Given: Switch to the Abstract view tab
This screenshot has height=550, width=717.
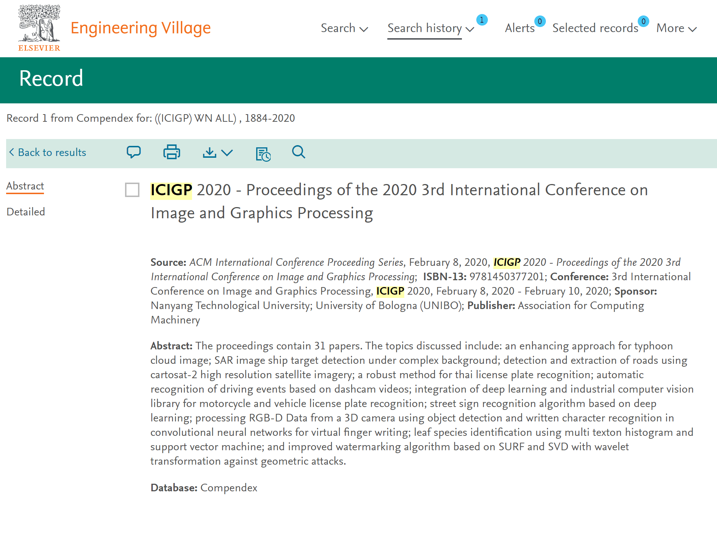Looking at the screenshot, I should [x=25, y=186].
